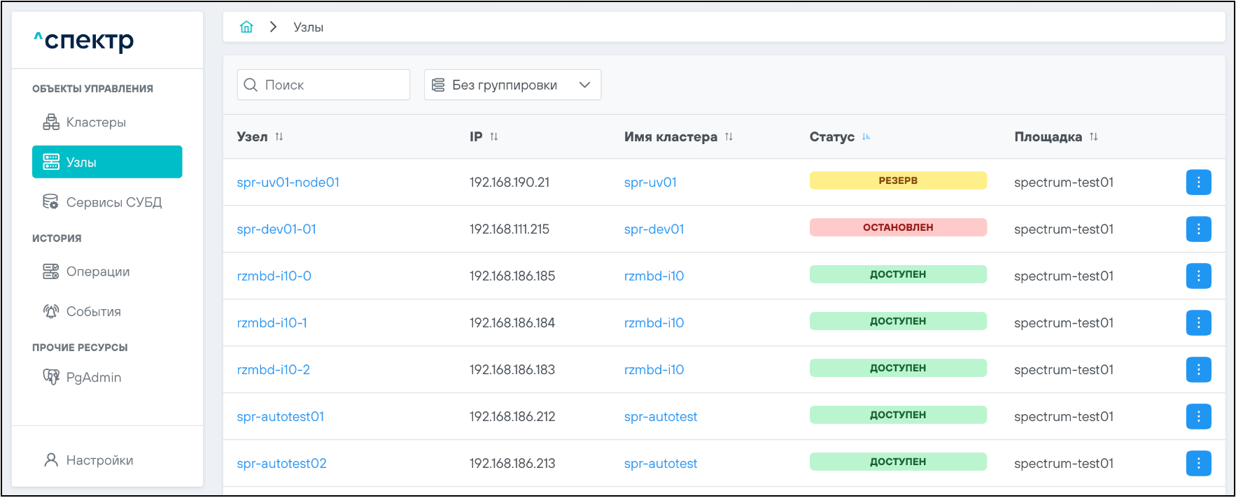Click the Спектр logo

(x=84, y=41)
